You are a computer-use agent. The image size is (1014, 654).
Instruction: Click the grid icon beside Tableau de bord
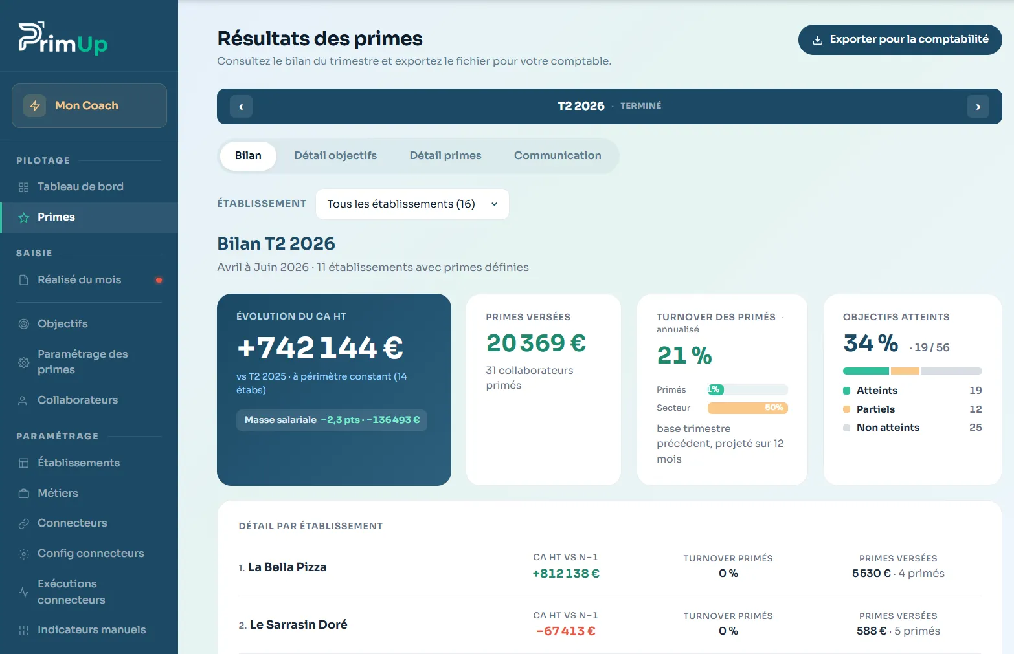coord(24,187)
